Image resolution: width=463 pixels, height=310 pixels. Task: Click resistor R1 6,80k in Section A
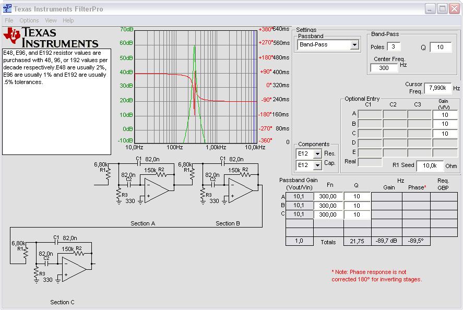[x=108, y=174]
